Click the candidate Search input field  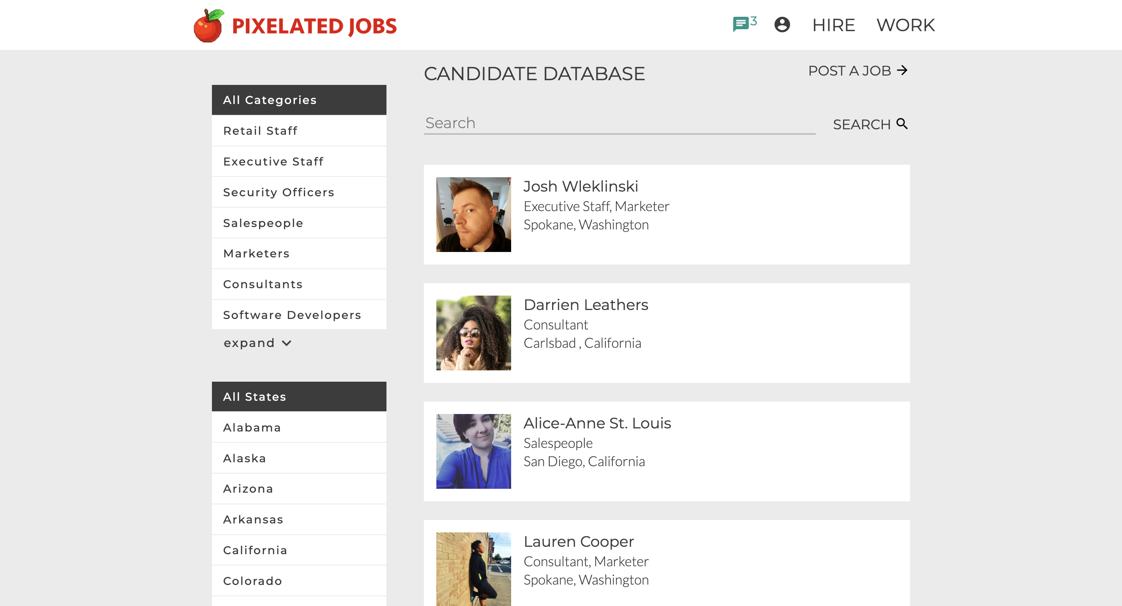tap(619, 123)
